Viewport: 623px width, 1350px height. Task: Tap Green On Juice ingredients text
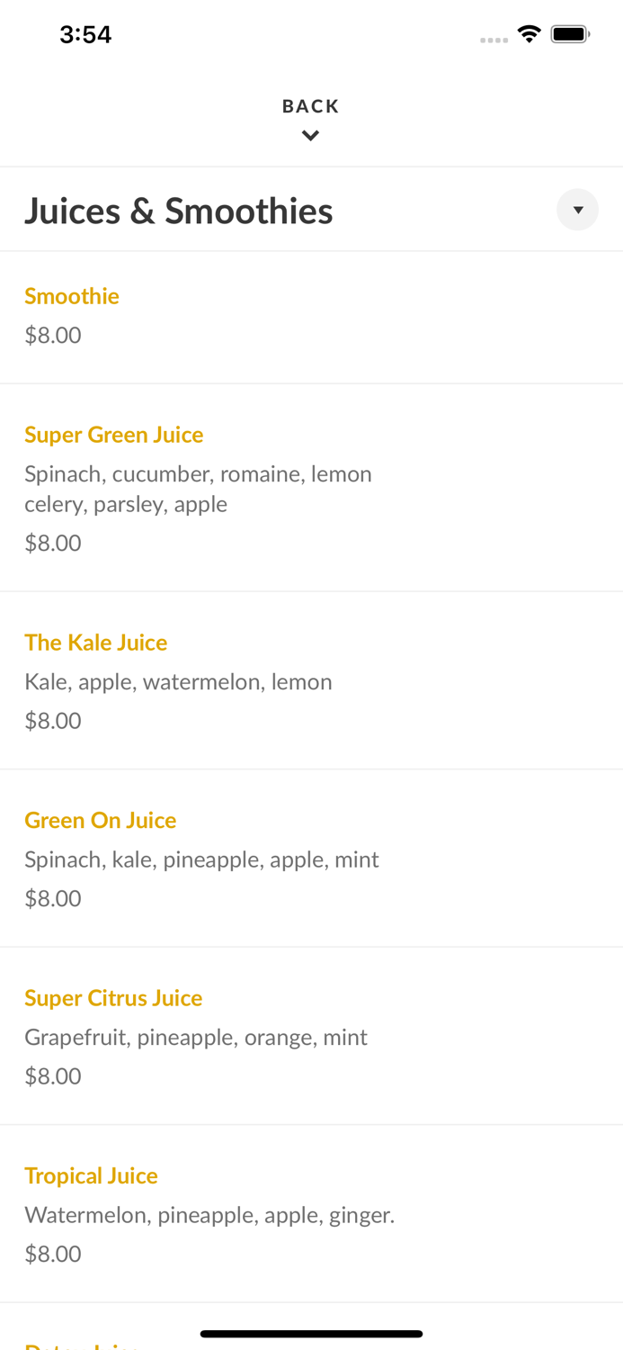tap(201, 859)
